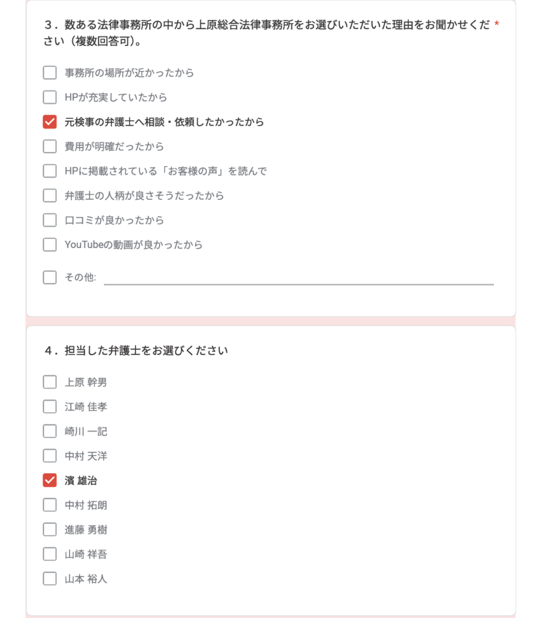Select 山崎 祥吾 checkbox

(49, 554)
